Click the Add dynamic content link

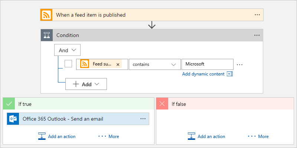pos(203,74)
